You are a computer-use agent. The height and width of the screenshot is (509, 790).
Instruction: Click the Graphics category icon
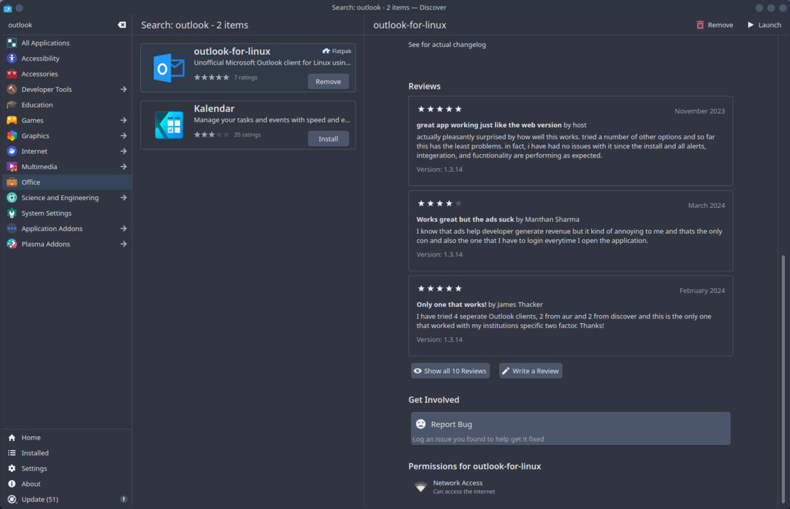coord(12,136)
